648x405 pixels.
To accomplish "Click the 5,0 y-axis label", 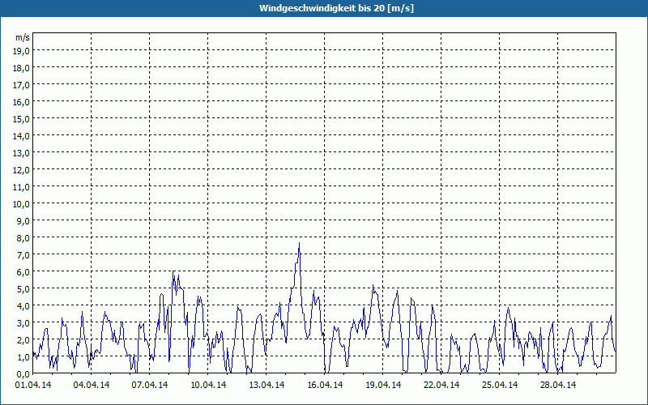I will click(21, 288).
